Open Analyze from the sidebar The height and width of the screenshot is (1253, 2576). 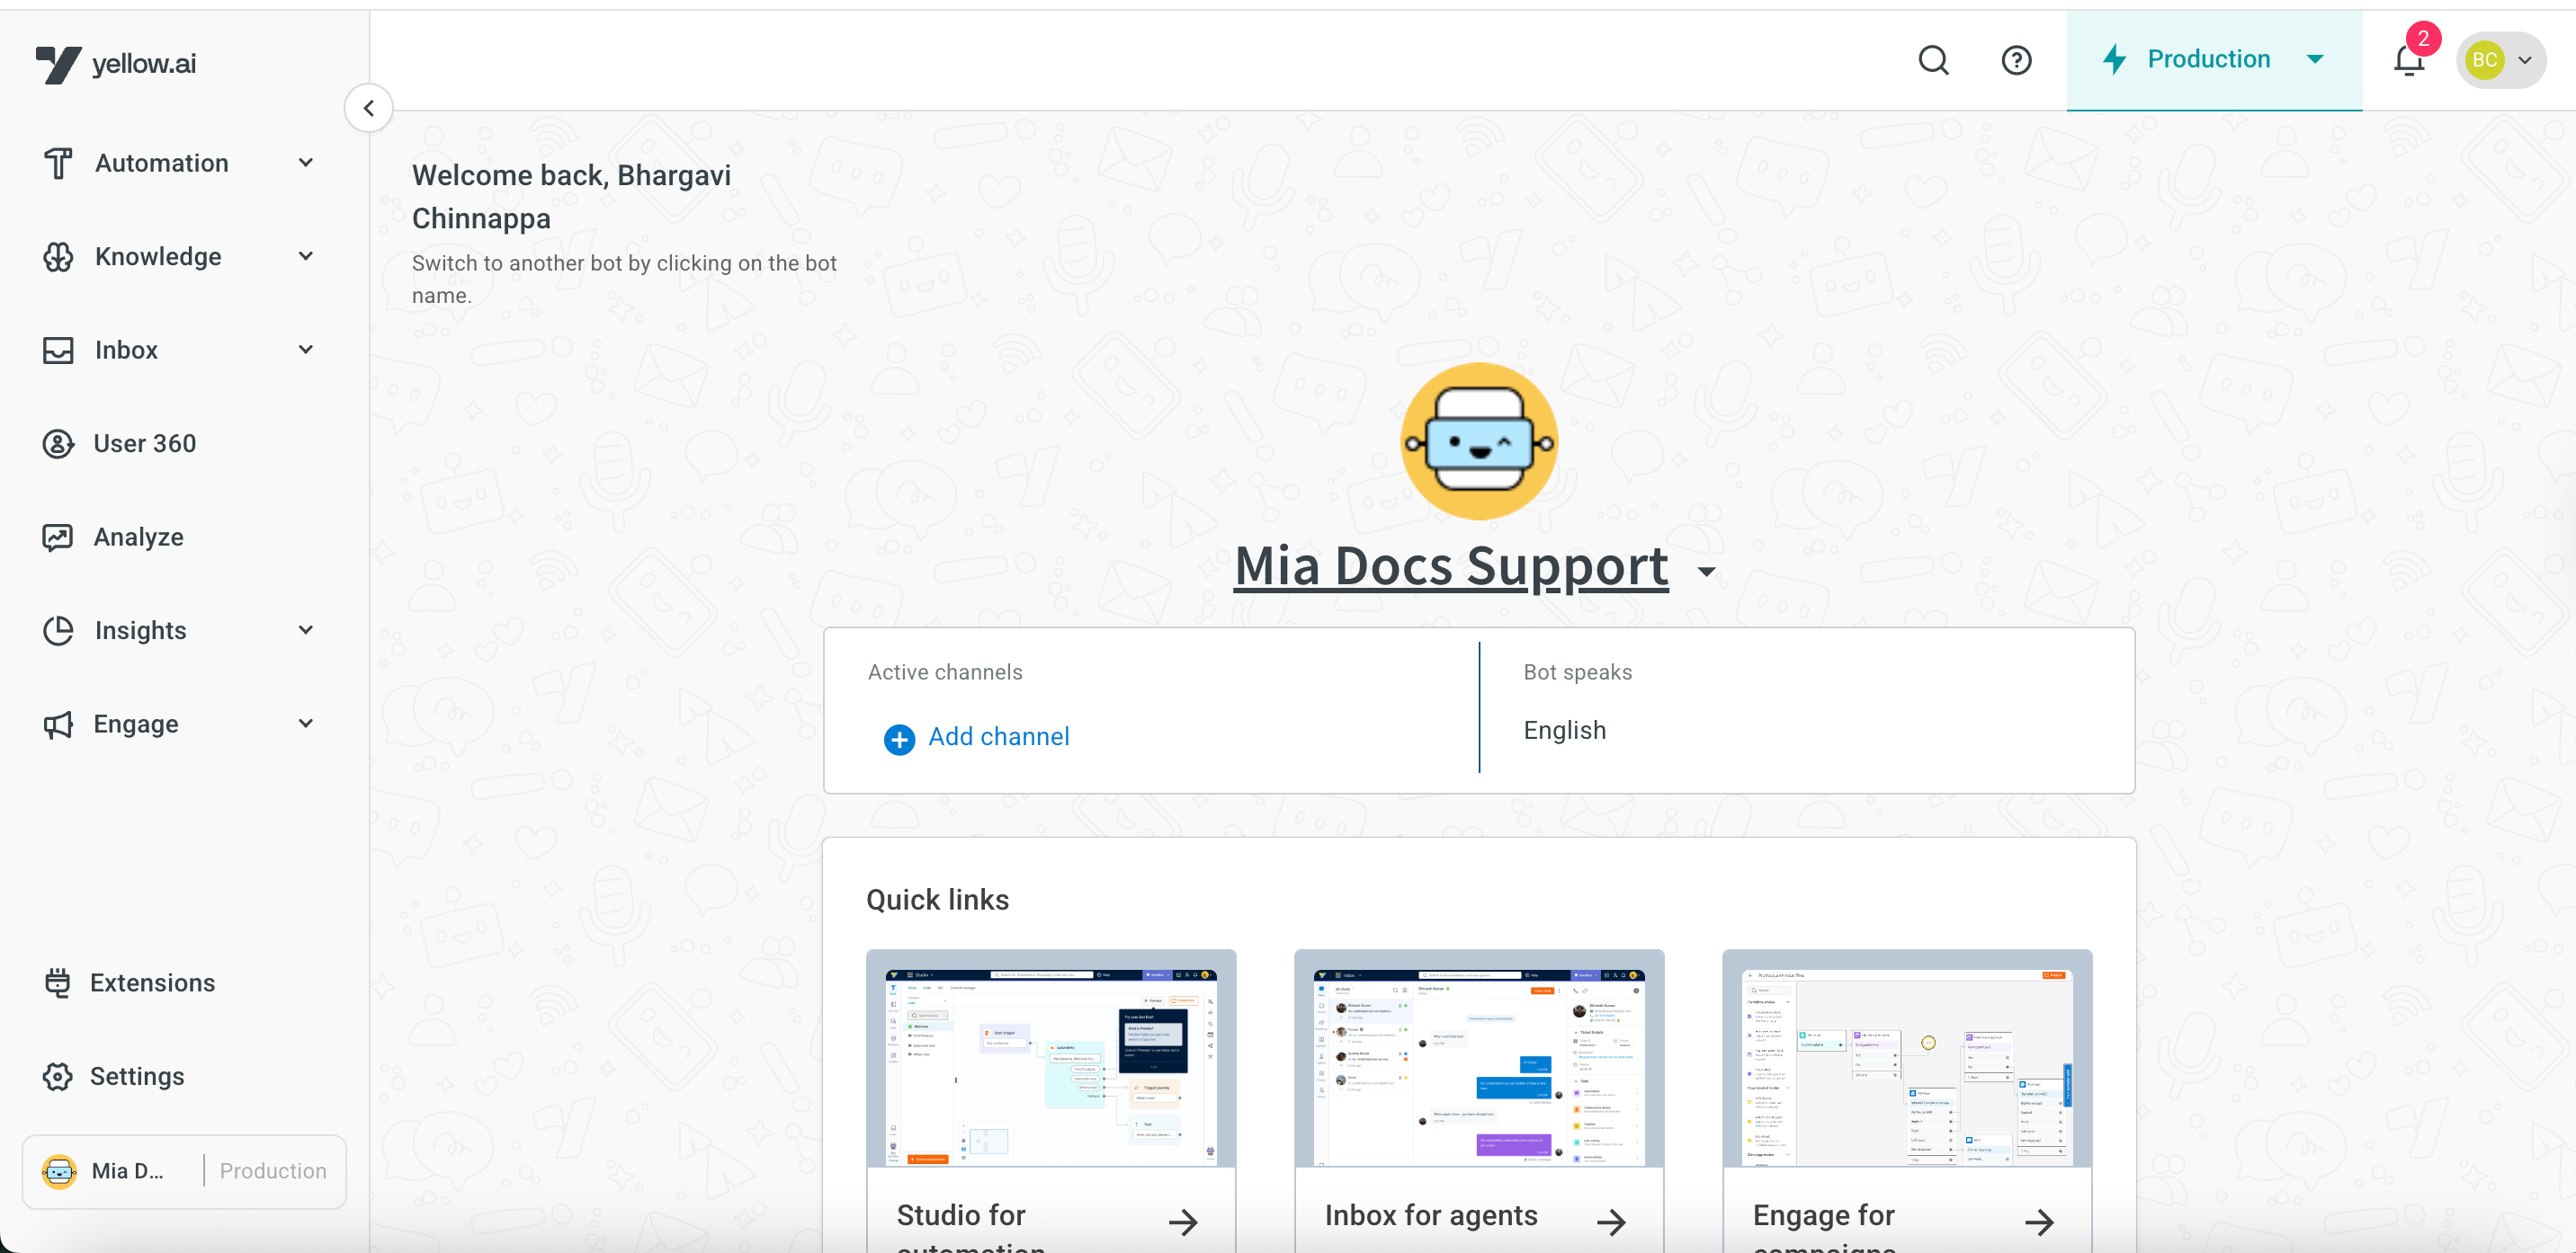coord(138,538)
